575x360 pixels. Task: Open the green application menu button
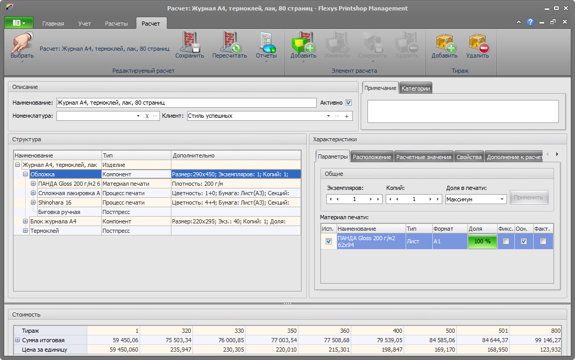click(19, 22)
